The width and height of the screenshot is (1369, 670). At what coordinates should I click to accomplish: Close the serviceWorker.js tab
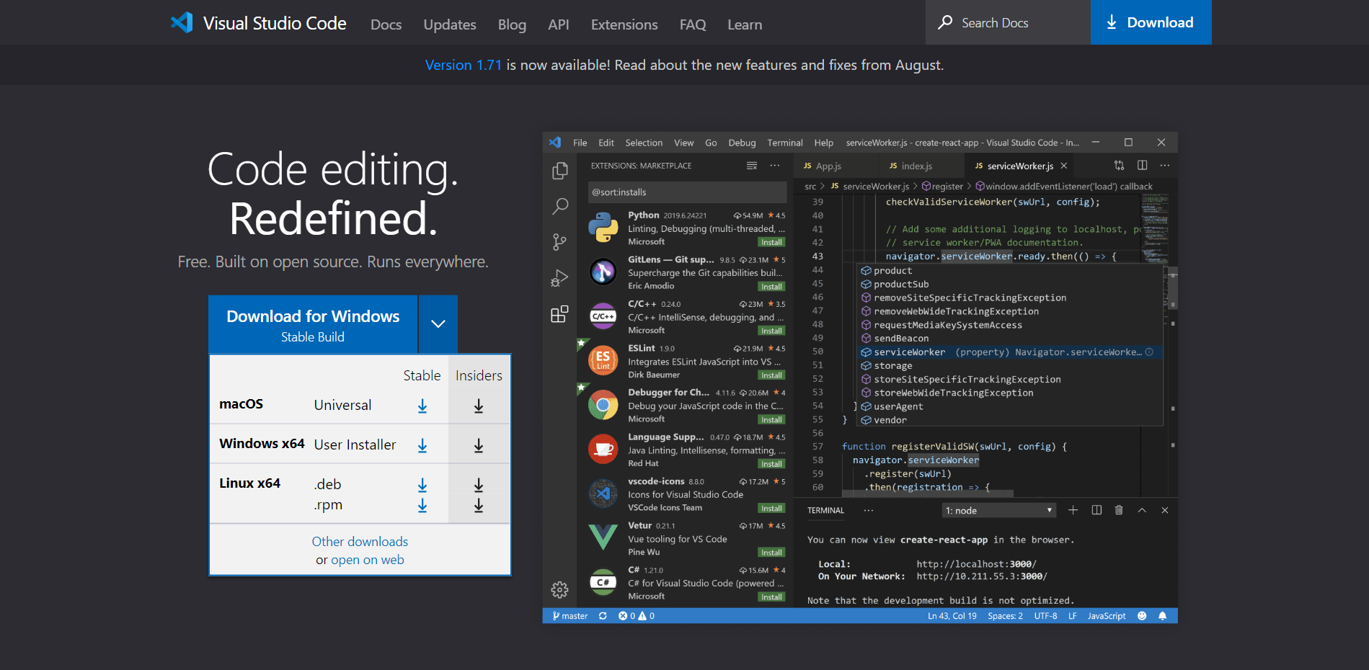pos(1063,166)
